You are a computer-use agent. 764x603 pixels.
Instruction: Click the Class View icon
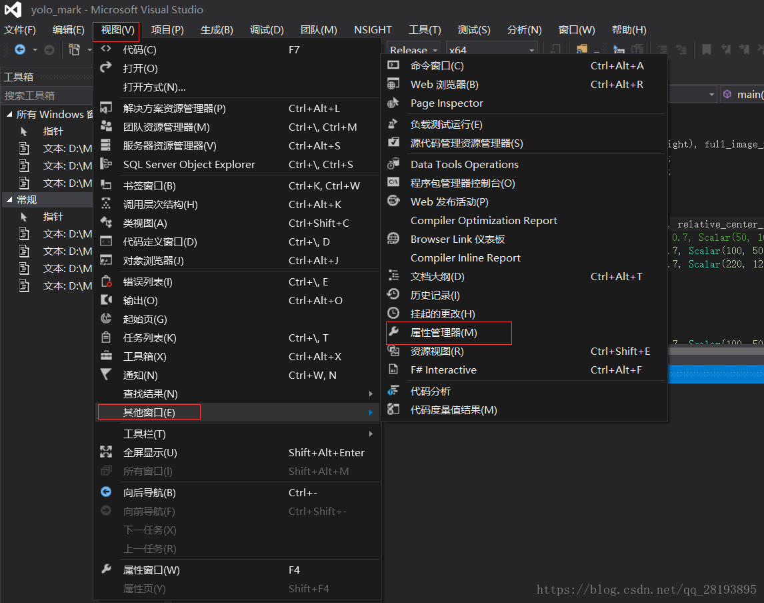click(x=106, y=222)
